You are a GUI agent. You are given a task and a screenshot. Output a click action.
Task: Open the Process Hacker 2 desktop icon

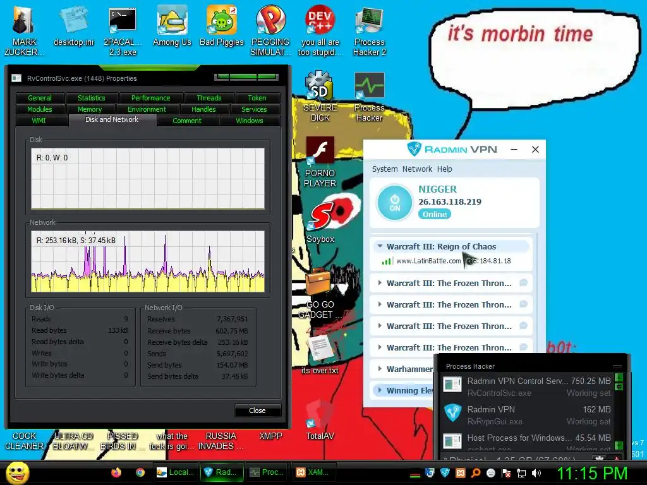369,31
